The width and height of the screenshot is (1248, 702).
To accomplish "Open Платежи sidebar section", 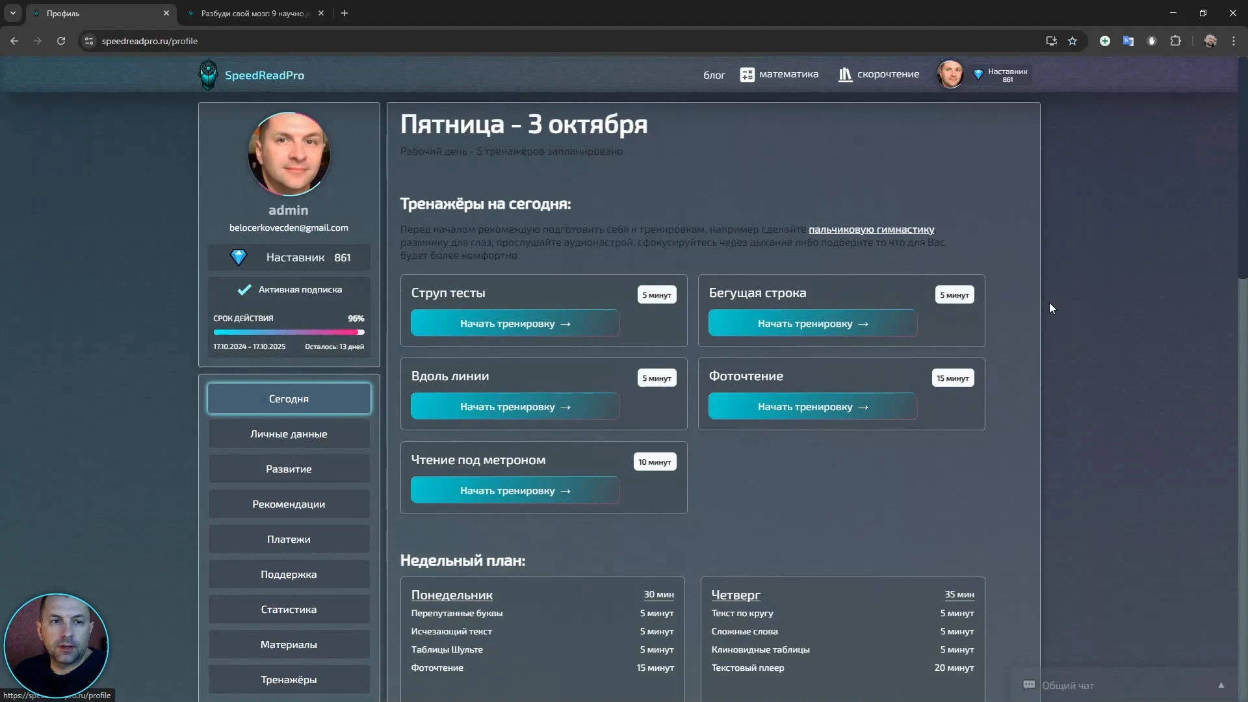I will coord(289,539).
